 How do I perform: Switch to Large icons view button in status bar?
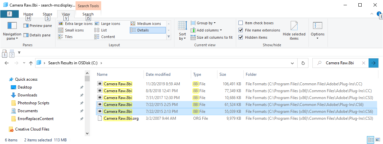point(378,140)
